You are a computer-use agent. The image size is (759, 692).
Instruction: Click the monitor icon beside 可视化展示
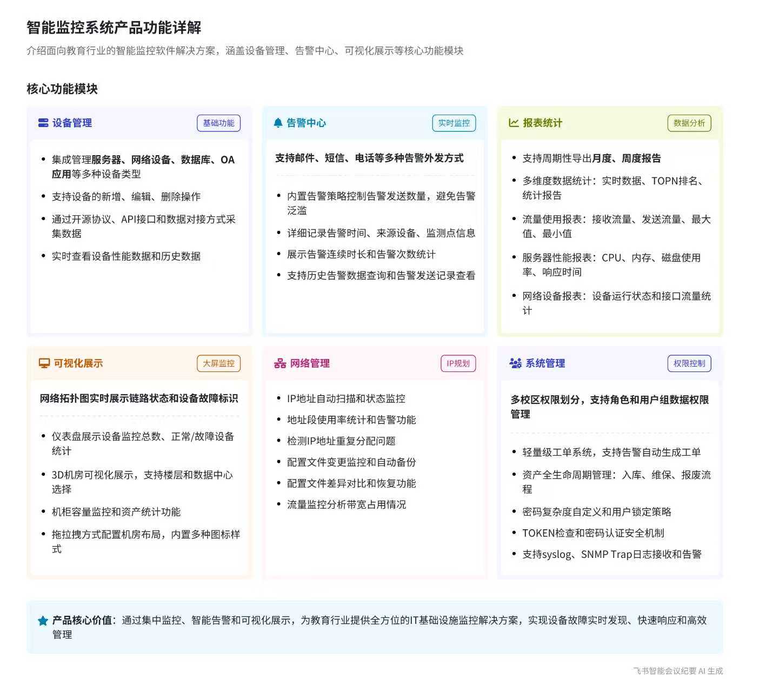point(44,363)
